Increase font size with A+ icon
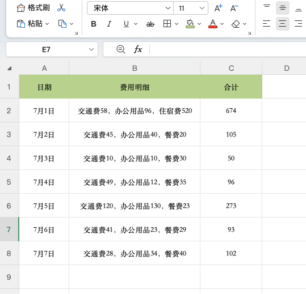Image resolution: width=306 pixels, height=294 pixels. 219,8
